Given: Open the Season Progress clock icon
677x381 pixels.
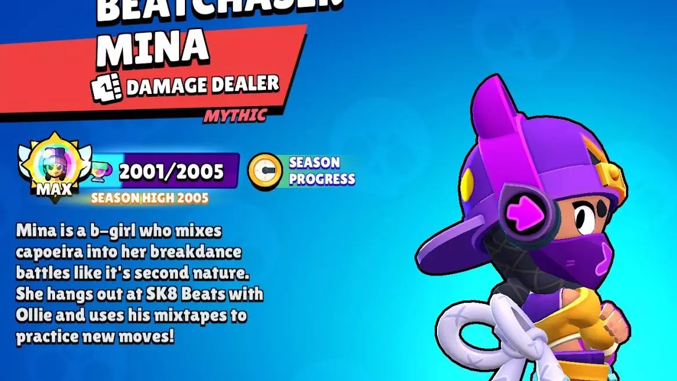Looking at the screenshot, I should tap(265, 172).
